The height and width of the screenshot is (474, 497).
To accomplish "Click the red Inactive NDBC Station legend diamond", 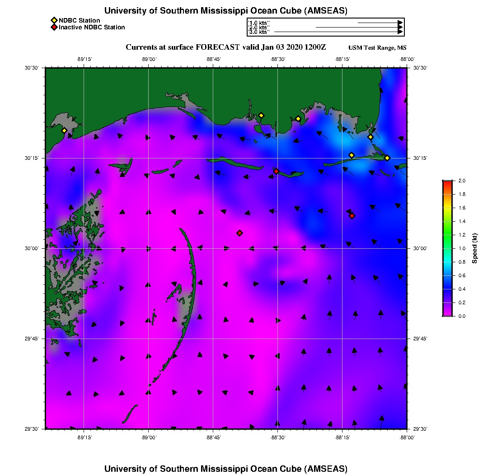I will pos(54,28).
